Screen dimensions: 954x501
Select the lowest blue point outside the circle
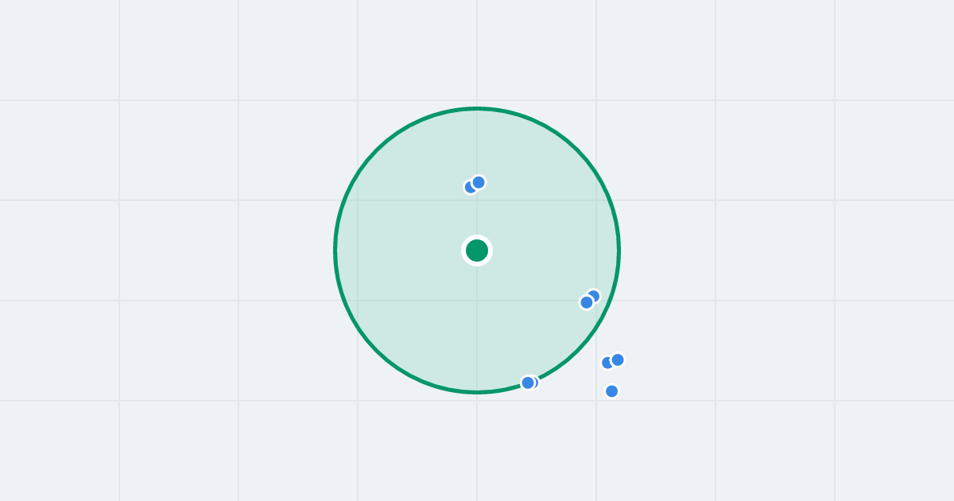[x=611, y=391]
